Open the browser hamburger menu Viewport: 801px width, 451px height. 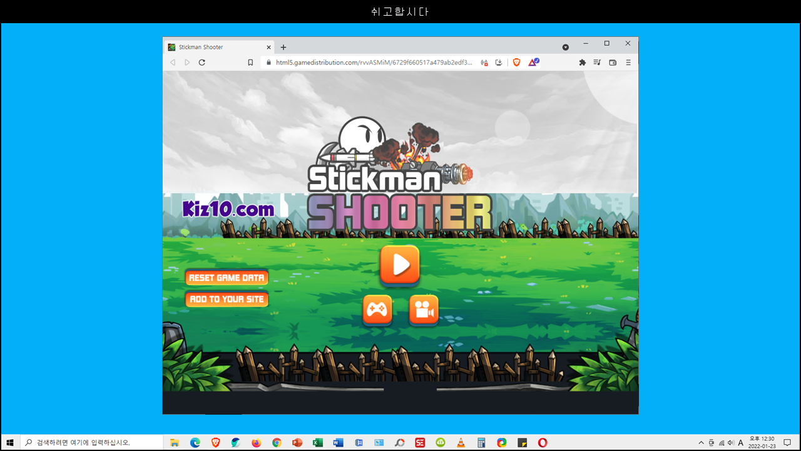tap(628, 63)
